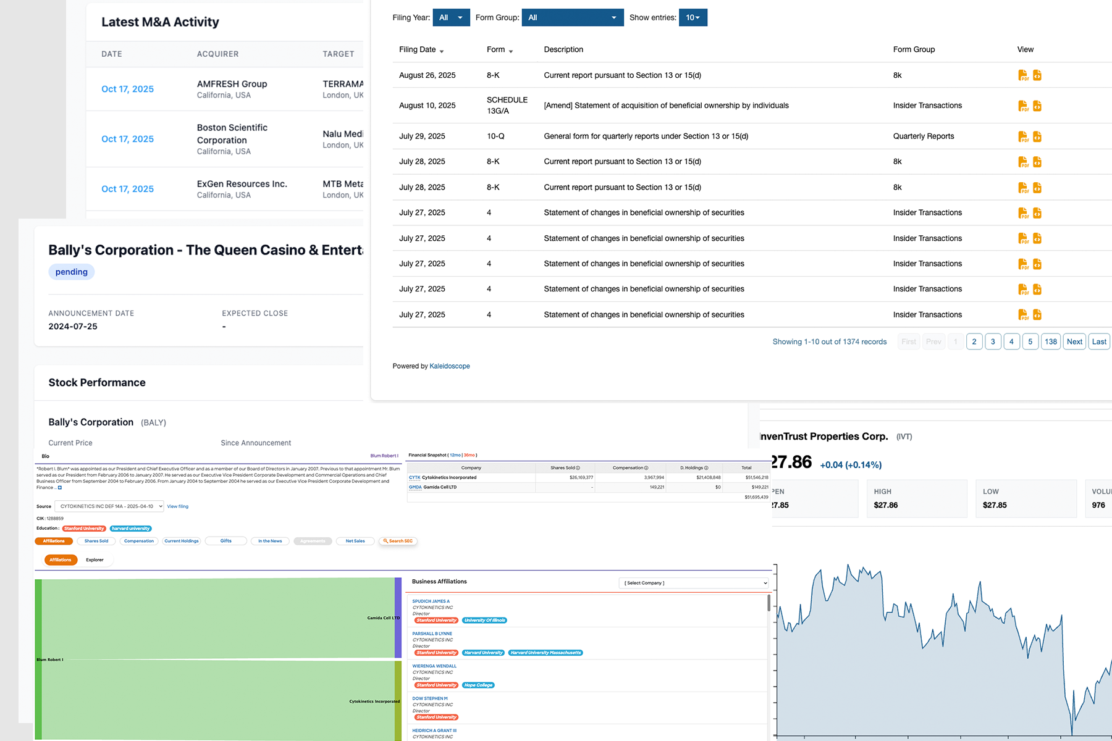The width and height of the screenshot is (1112, 741).
Task: Switch to the Compensation tab
Action: tap(139, 541)
